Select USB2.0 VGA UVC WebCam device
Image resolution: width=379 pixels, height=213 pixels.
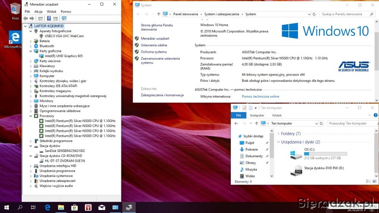64,36
